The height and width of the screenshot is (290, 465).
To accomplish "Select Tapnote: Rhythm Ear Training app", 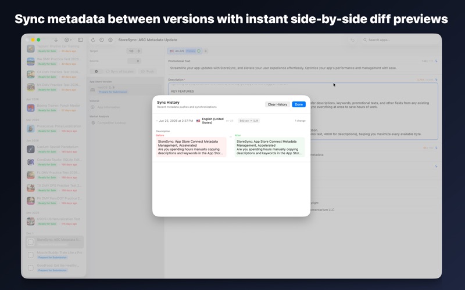I will pos(55,49).
